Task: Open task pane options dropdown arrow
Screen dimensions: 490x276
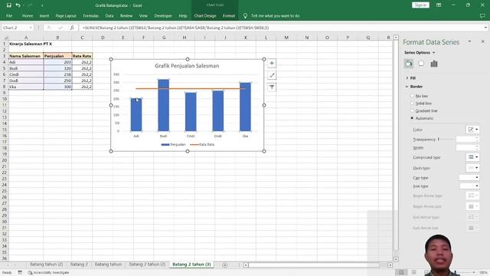Action: click(x=469, y=41)
